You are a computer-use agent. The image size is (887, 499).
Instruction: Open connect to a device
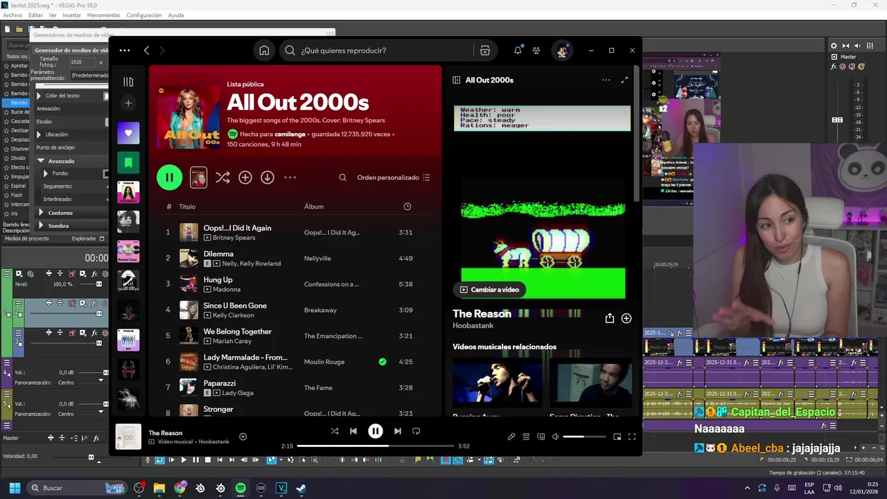point(541,437)
